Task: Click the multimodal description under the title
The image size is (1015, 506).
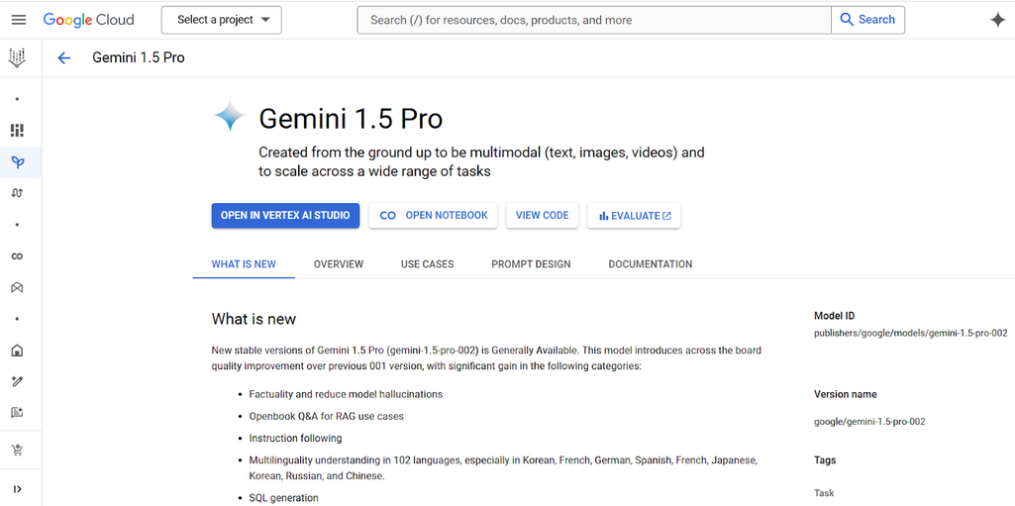Action: click(x=481, y=161)
